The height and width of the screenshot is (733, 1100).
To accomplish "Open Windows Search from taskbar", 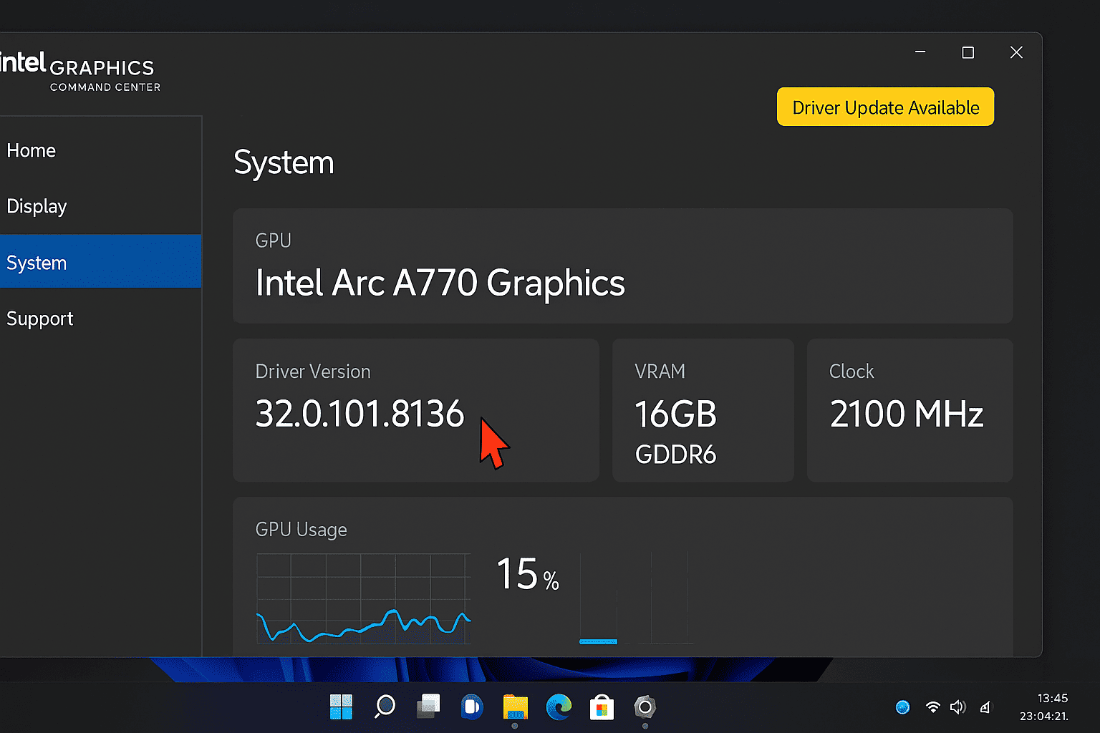I will click(385, 707).
